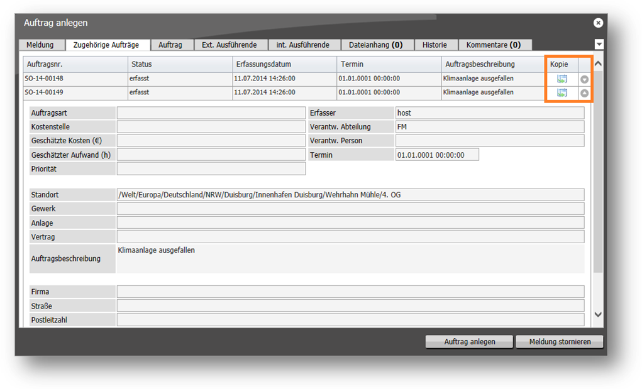642x389 pixels.
Task: Click the Termin column header in the table
Action: pos(389,64)
